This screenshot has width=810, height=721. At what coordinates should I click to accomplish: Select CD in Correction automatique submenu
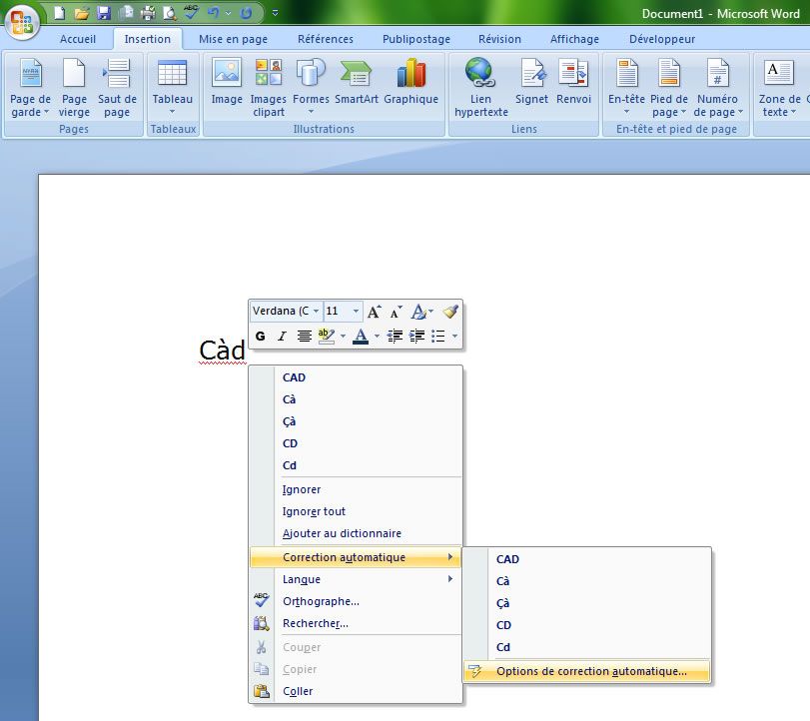(x=587, y=625)
